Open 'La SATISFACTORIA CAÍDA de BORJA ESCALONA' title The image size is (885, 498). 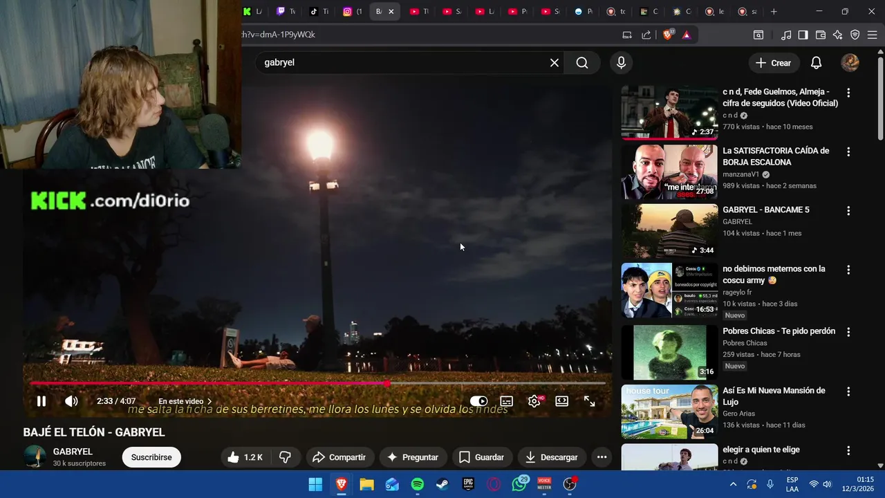click(776, 156)
